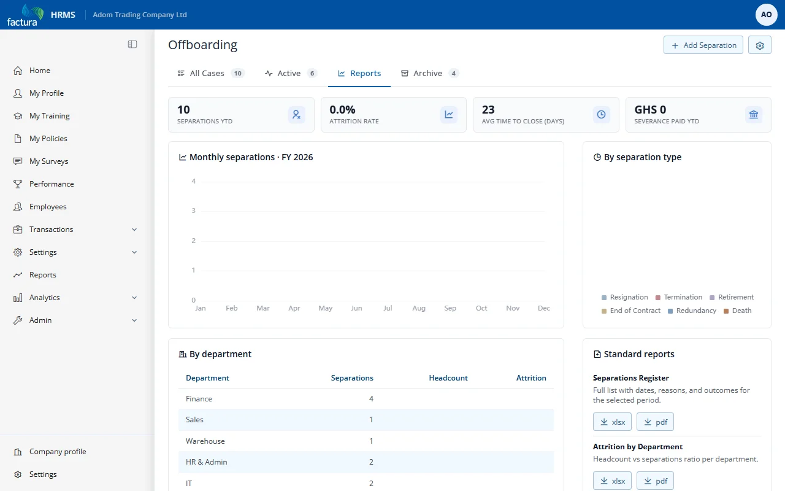This screenshot has width=785, height=491.
Task: Download Attrition by Department as pdf
Action: click(655, 481)
